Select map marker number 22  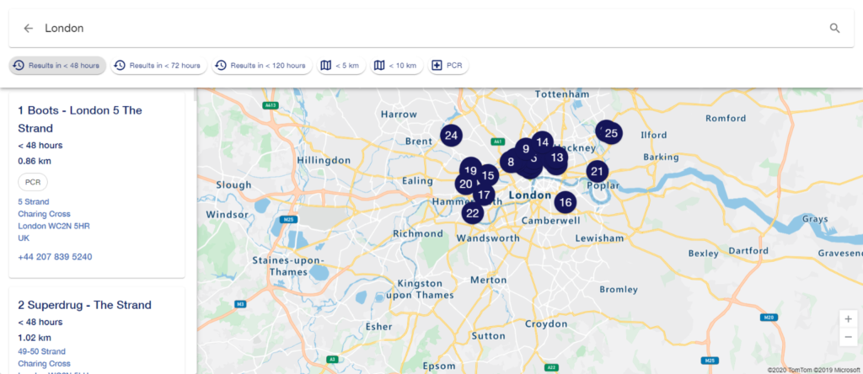point(472,213)
